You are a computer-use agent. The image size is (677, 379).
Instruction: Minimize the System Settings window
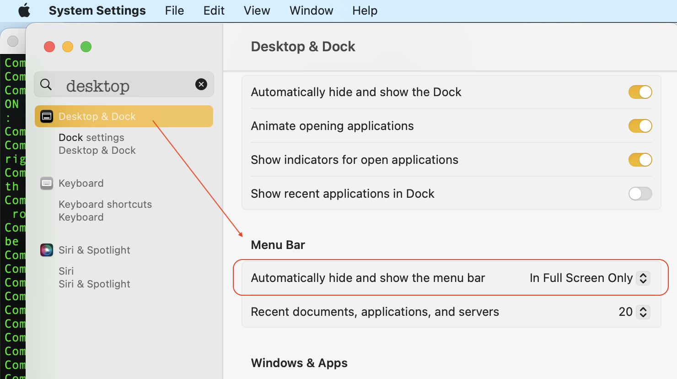tap(68, 47)
